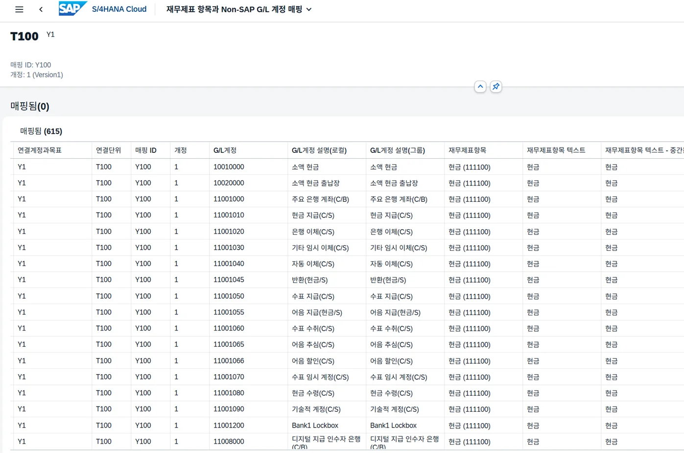Click the 개정 column header
The height and width of the screenshot is (453, 684).
point(180,150)
